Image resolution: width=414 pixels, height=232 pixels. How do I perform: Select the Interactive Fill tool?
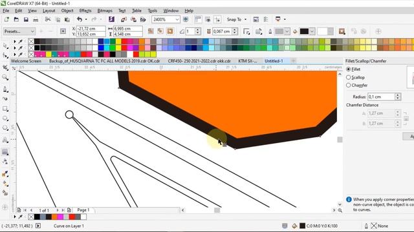click(x=5, y=183)
